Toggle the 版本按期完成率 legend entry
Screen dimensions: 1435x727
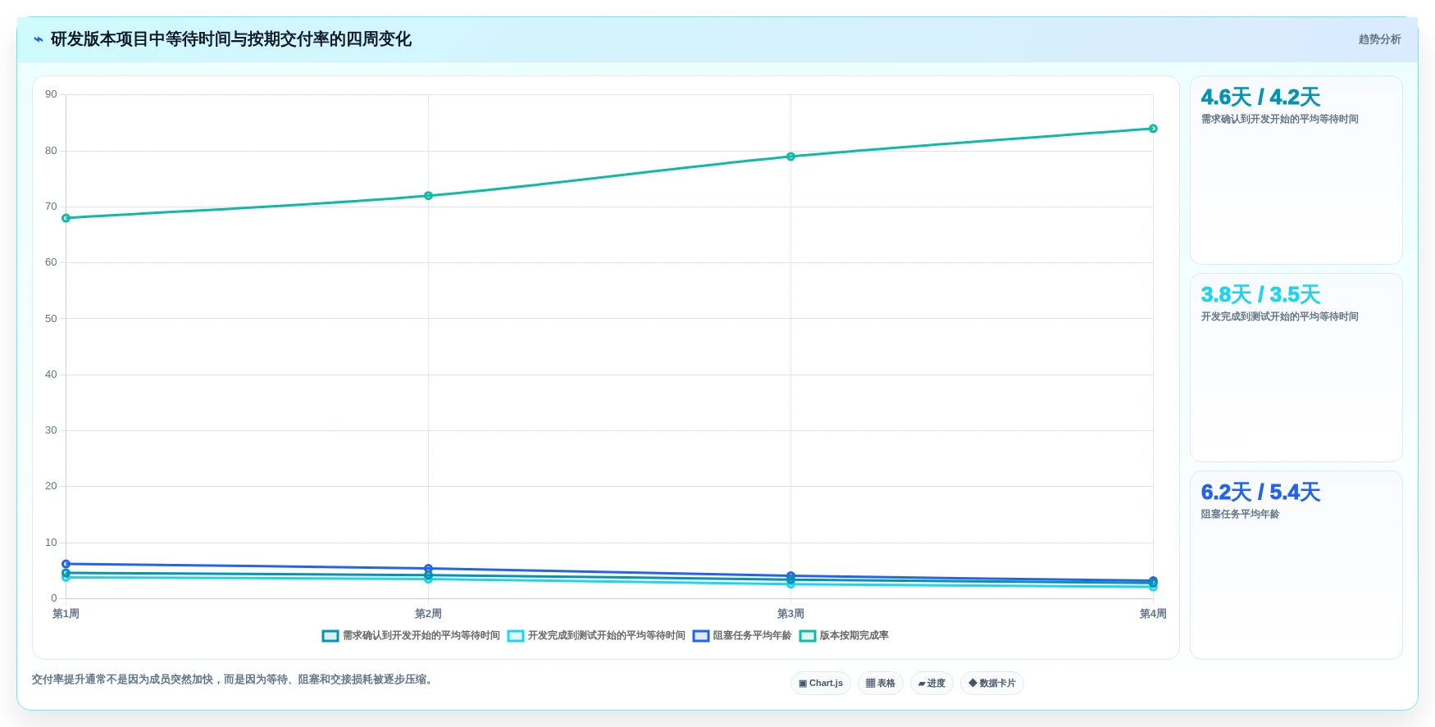pos(844,636)
